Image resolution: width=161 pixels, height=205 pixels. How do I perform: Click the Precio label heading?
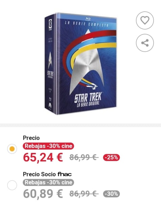click(x=31, y=138)
